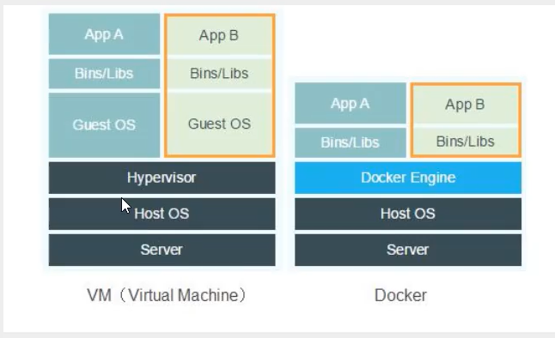Screen dimensions: 555x338
Task: Click Host OS layer under Hypervisor
Action: 162,214
